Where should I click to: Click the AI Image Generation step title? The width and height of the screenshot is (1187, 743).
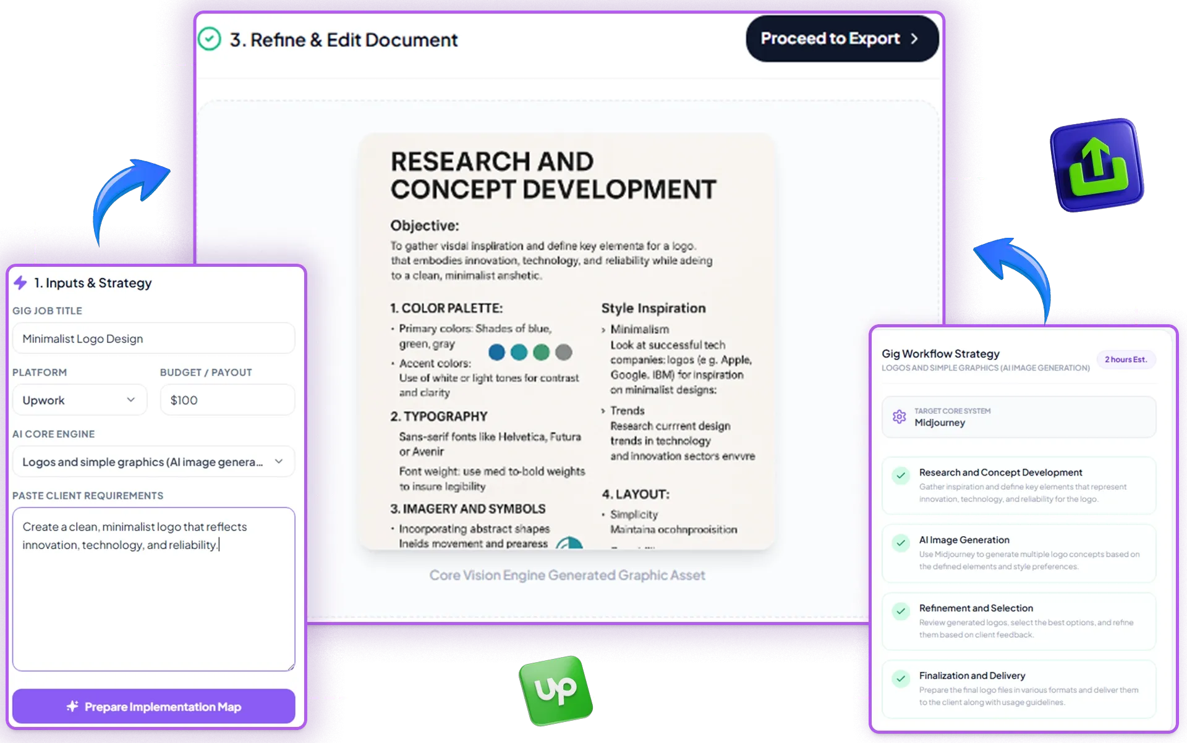click(964, 540)
